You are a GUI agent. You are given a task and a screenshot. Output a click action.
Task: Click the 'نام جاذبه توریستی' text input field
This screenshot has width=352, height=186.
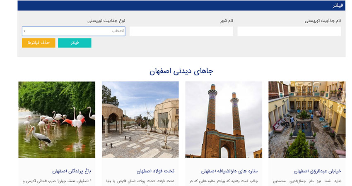pyautogui.click(x=289, y=31)
